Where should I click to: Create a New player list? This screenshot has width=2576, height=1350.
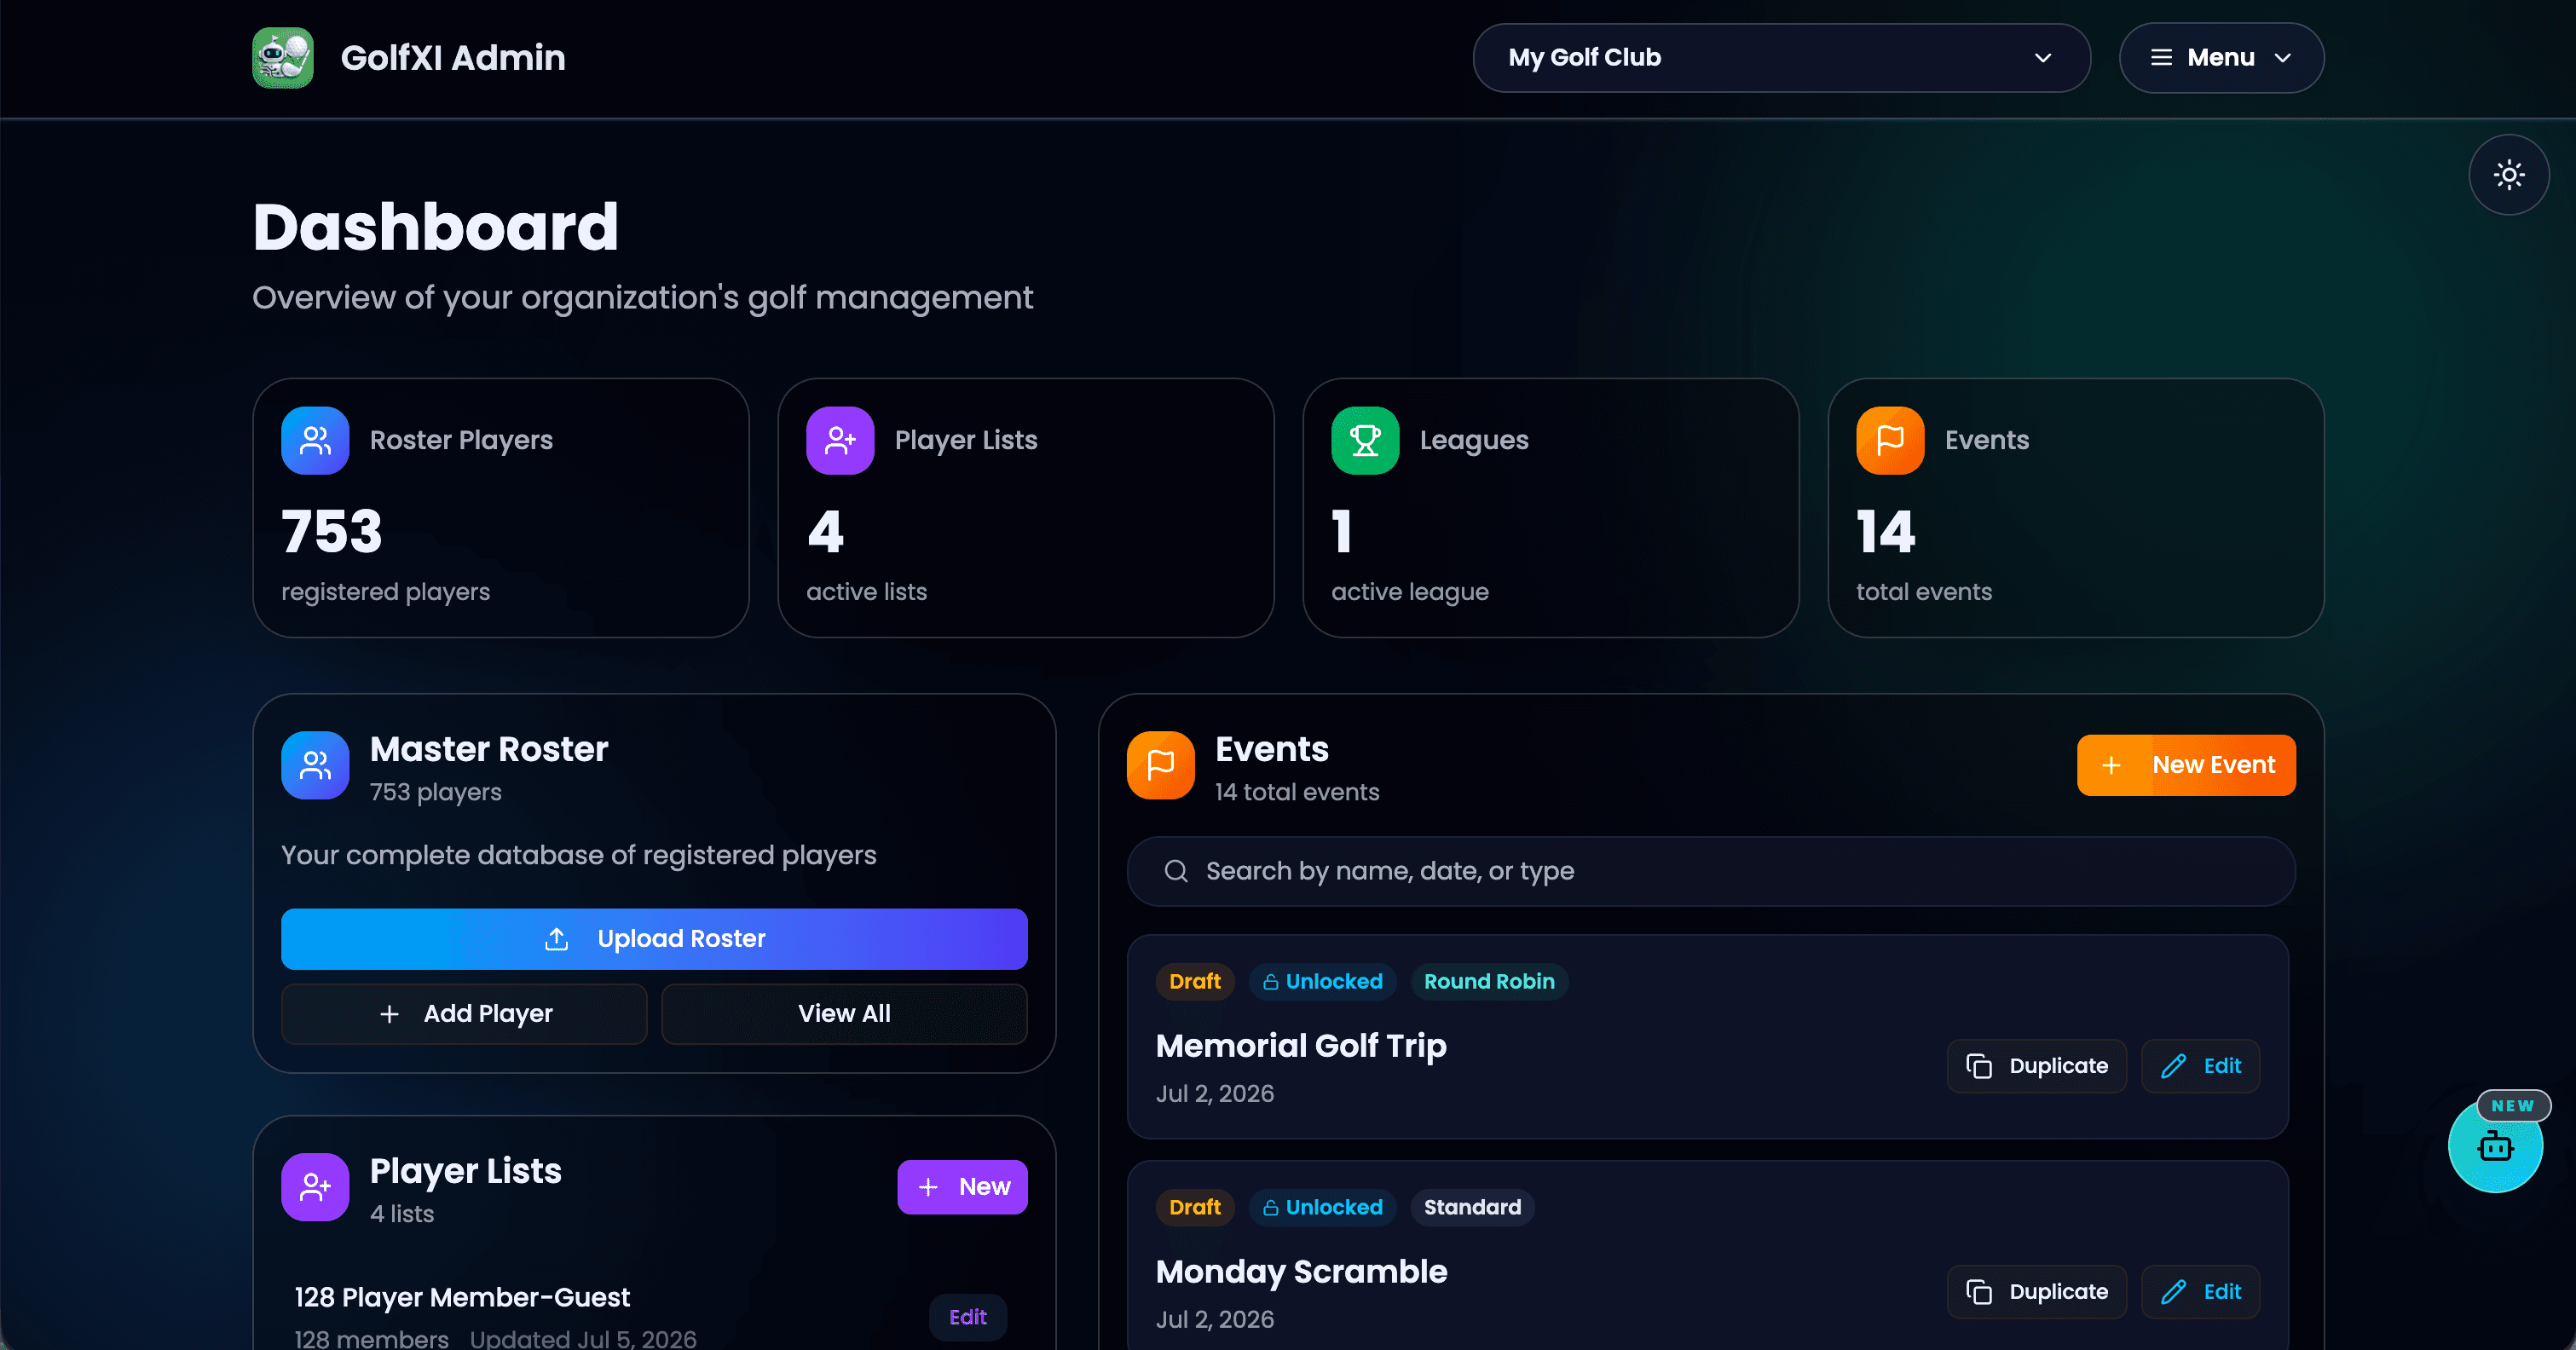tap(962, 1187)
